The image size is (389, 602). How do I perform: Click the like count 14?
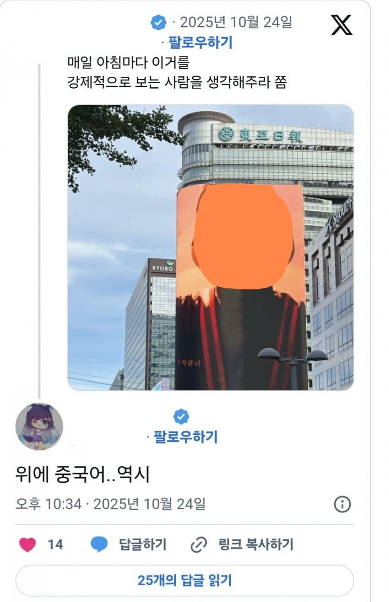click(x=55, y=545)
